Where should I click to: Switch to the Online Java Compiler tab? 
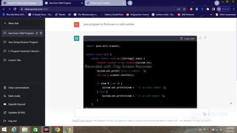point(105,3)
